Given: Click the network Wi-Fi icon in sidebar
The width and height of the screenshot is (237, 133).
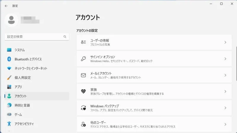Looking at the screenshot, I should [x=9, y=68].
